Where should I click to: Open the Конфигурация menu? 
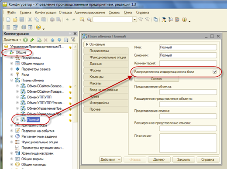[x=45, y=13]
